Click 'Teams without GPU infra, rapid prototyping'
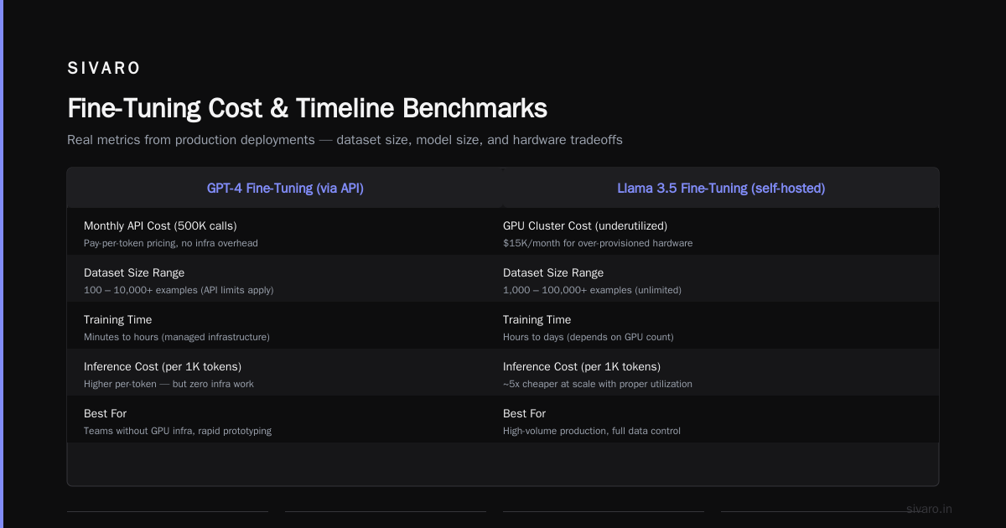The height and width of the screenshot is (528, 1006). point(178,431)
